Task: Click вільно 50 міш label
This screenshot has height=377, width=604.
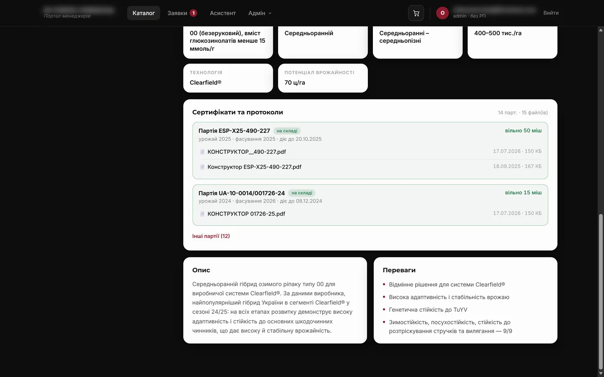Action: (x=523, y=131)
